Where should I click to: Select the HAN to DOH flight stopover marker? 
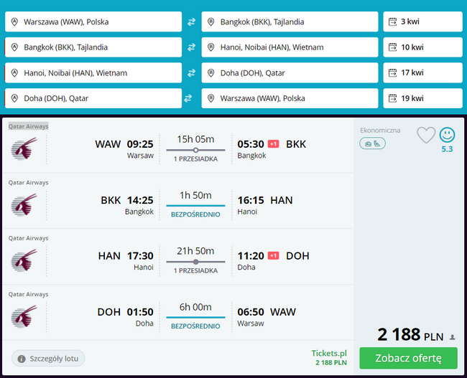tap(195, 262)
